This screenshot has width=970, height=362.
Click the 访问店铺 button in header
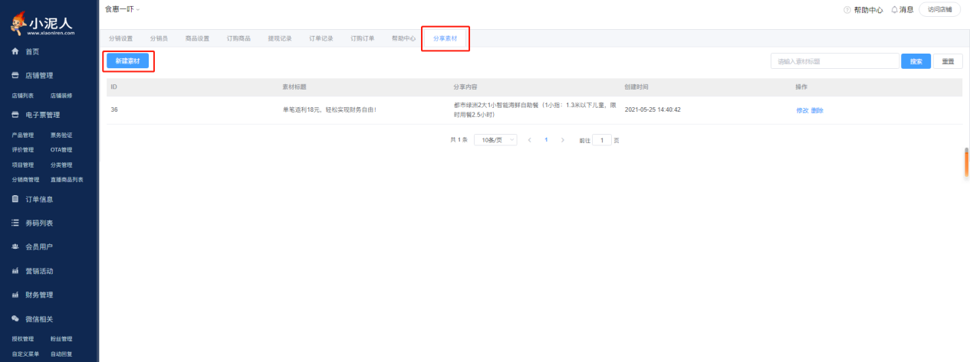[x=939, y=10]
